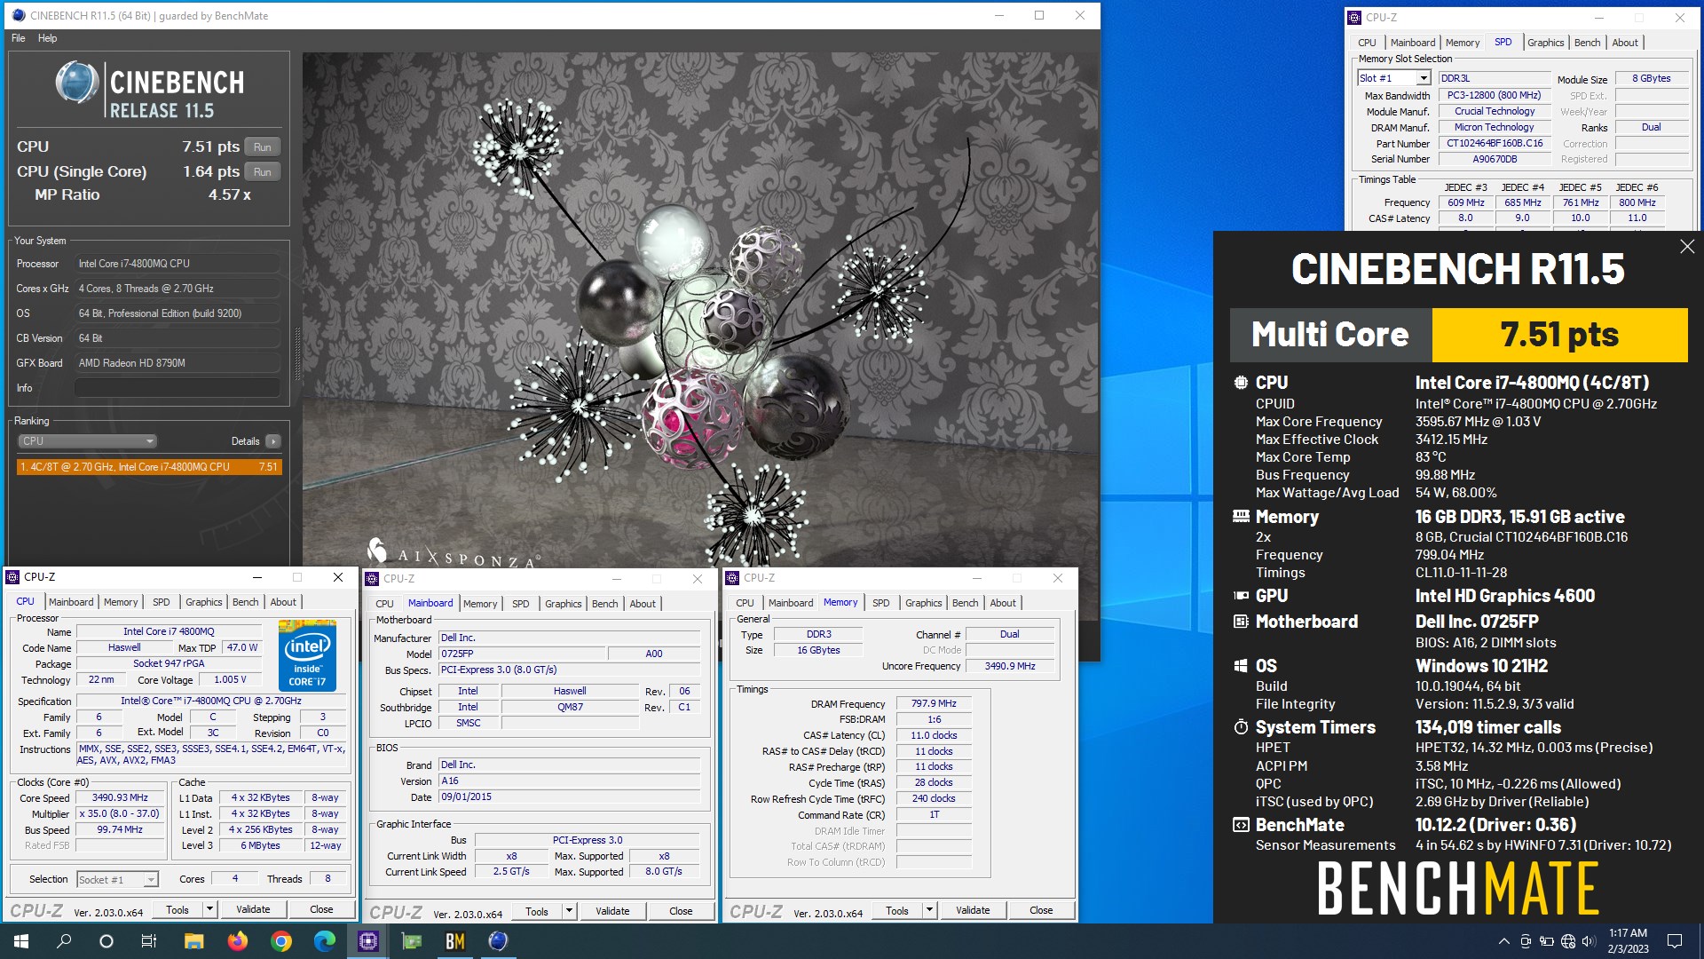Click Validate in CPU-Z CPU window
Viewport: 1704px width, 959px height.
click(253, 909)
